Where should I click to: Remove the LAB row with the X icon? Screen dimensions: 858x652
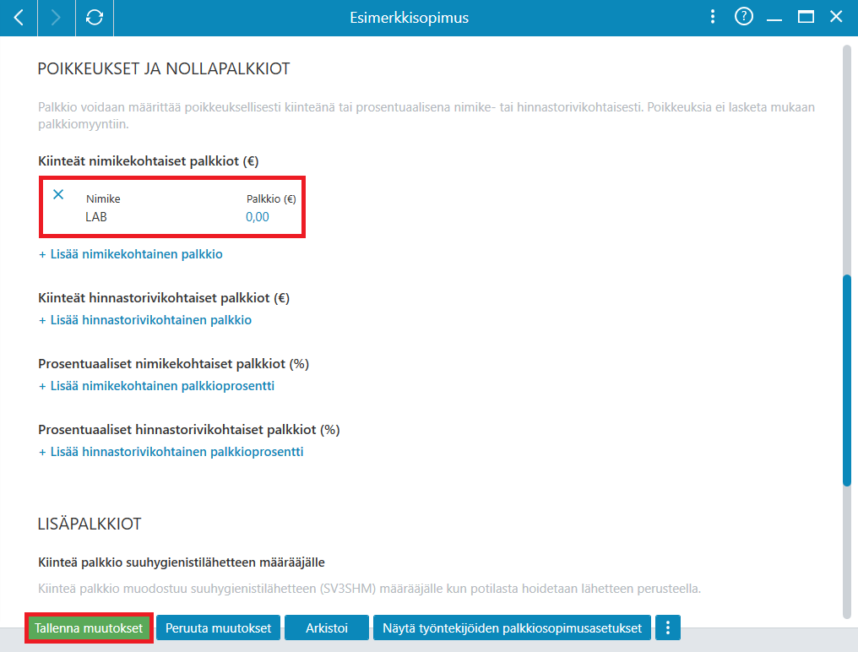point(58,194)
